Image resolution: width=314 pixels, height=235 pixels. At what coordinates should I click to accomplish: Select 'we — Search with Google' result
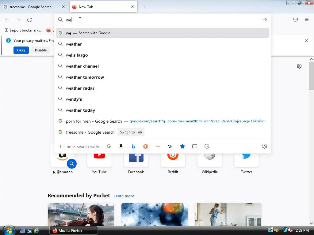click(x=163, y=33)
